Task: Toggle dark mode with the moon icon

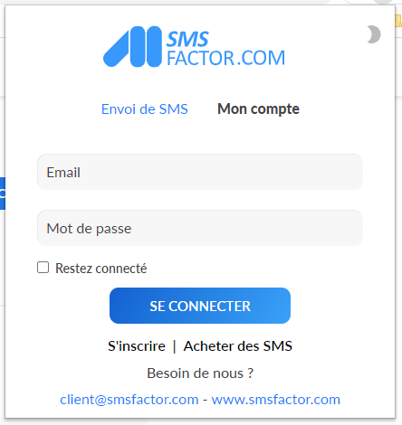Action: (x=374, y=34)
